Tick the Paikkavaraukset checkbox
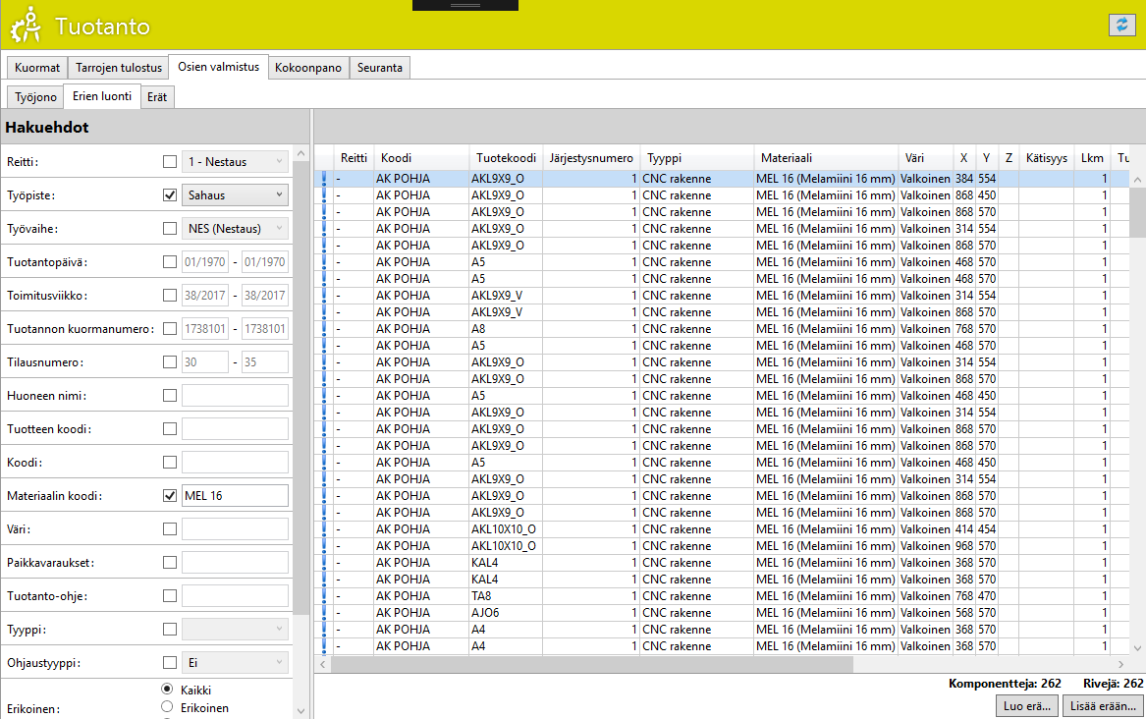This screenshot has height=719, width=1146. click(x=170, y=563)
